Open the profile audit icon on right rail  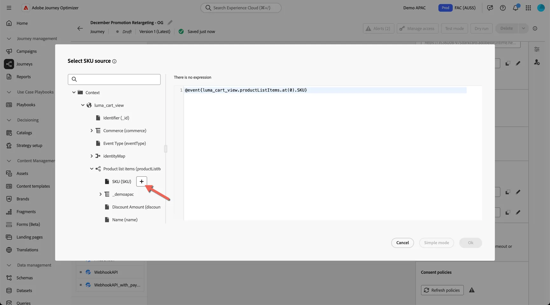(x=537, y=62)
